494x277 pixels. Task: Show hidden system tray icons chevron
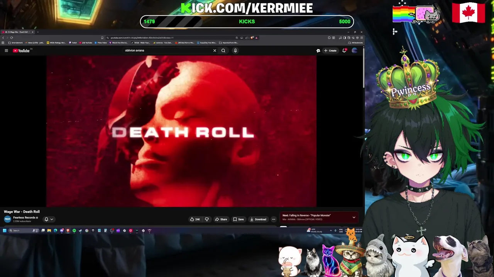(331, 230)
